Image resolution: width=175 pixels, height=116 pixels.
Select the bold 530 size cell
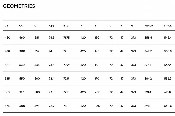(x=22, y=65)
